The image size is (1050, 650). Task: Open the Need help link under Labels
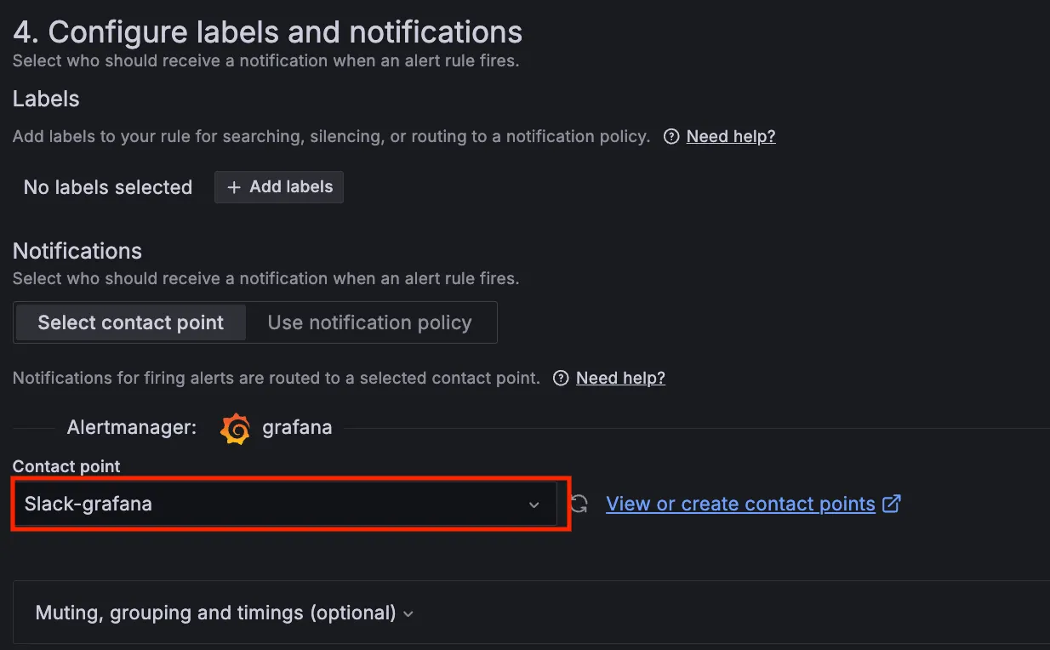731,136
